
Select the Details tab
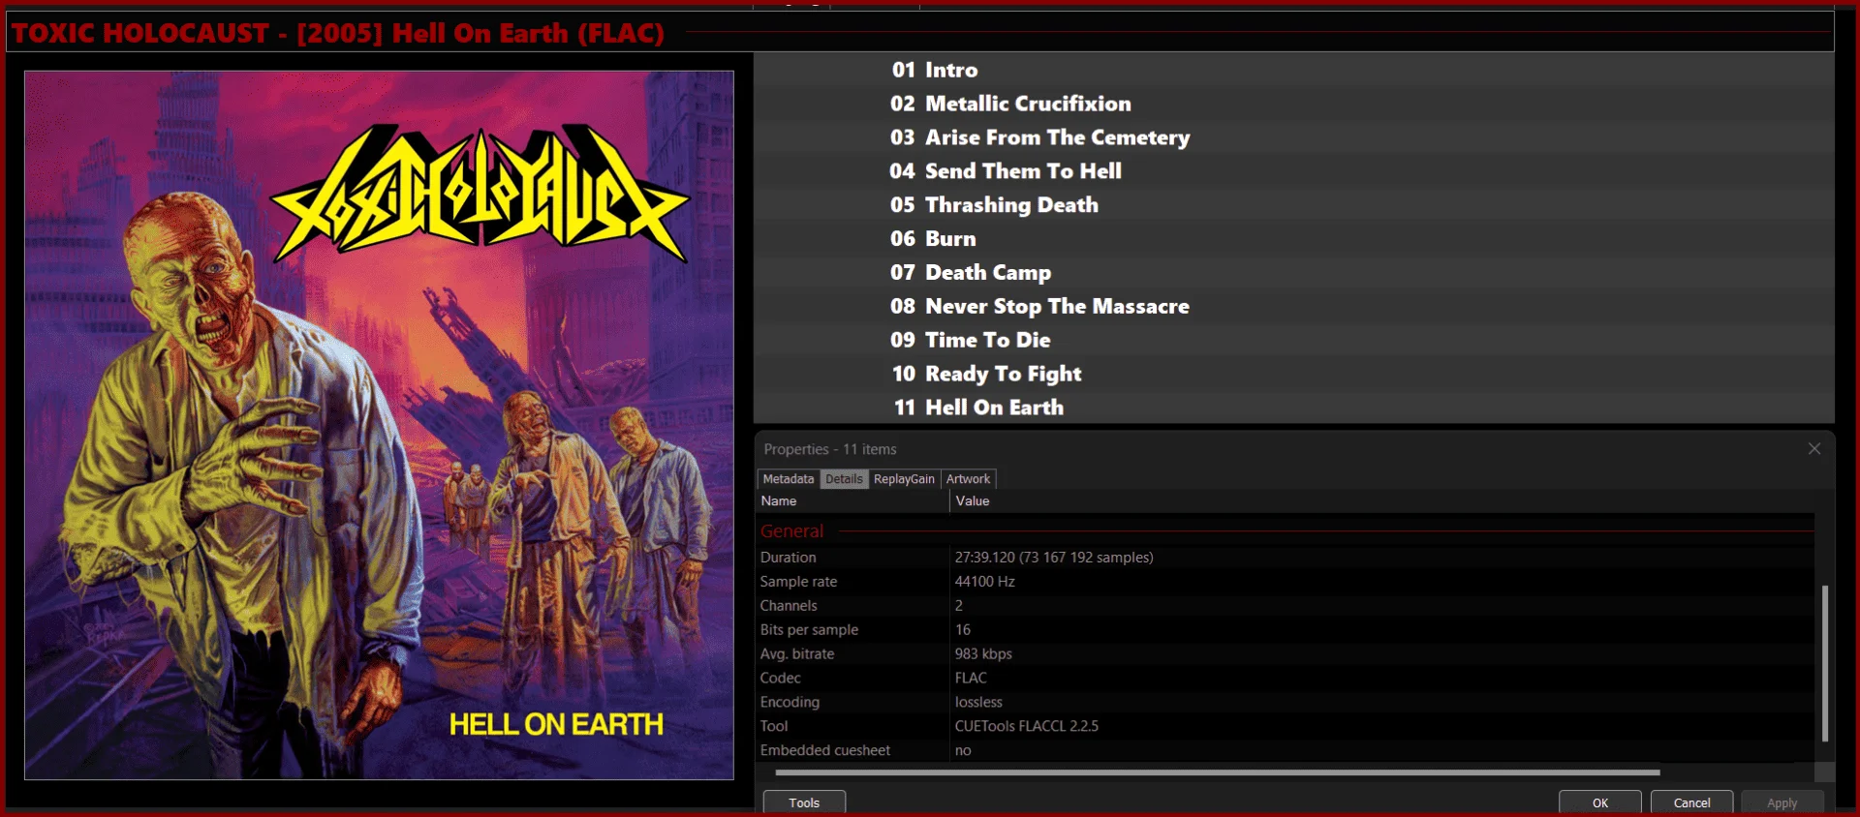point(844,479)
